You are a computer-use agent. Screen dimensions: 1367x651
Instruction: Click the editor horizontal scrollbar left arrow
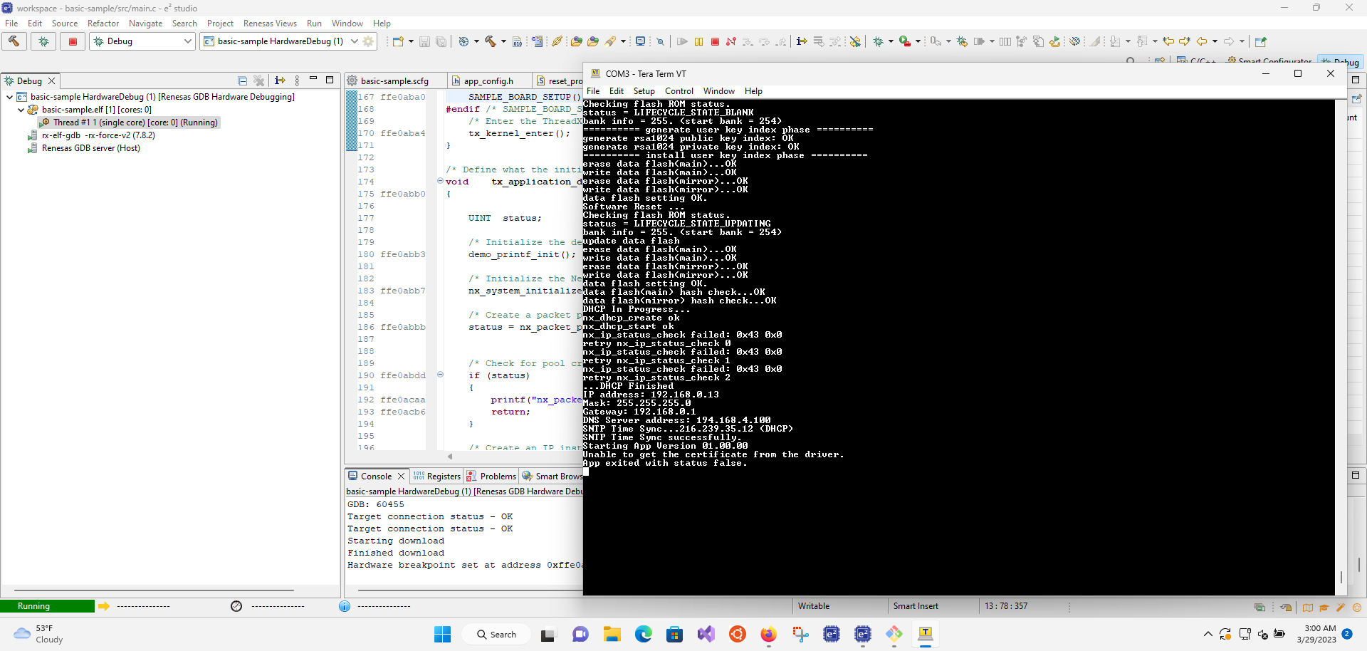[450, 457]
